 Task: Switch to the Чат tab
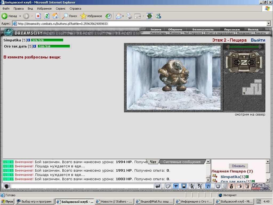(153, 162)
